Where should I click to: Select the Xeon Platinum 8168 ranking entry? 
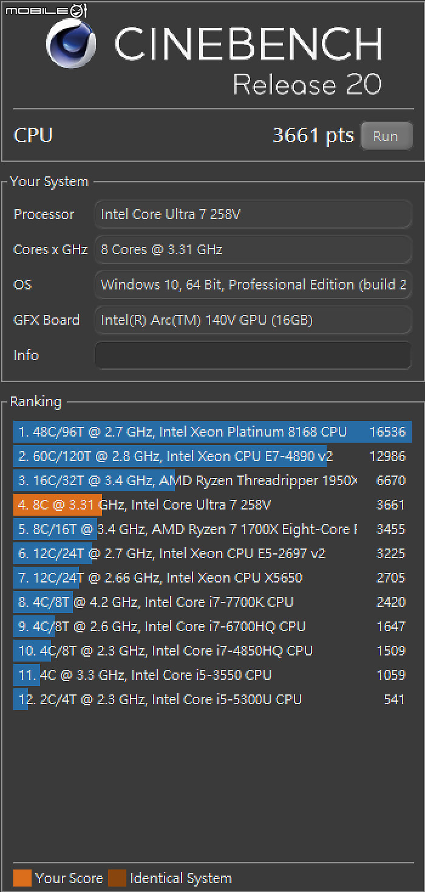point(212,432)
